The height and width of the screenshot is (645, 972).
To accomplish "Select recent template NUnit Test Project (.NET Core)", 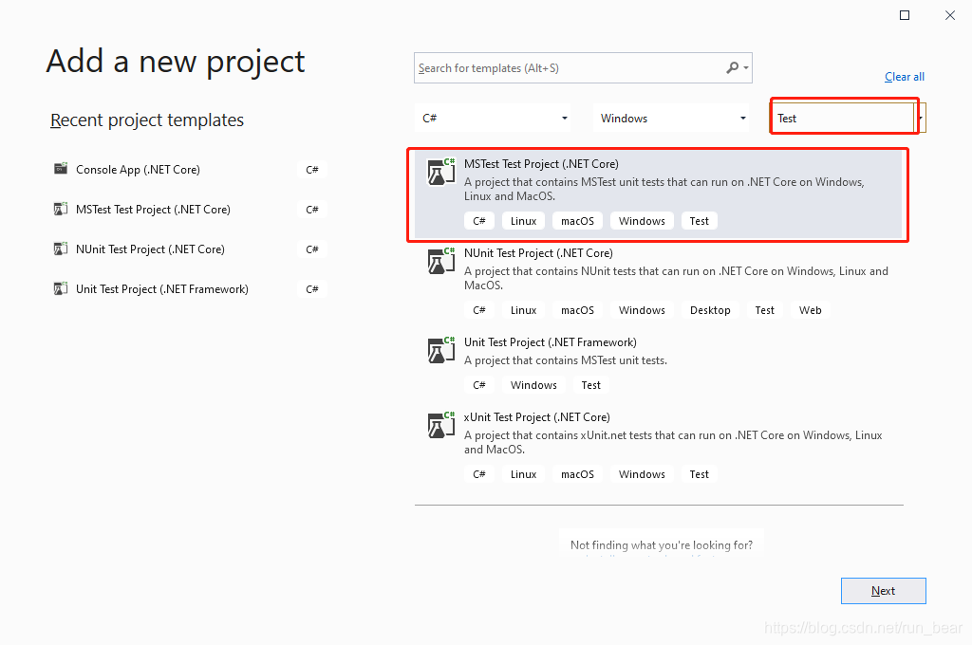I will (x=150, y=249).
